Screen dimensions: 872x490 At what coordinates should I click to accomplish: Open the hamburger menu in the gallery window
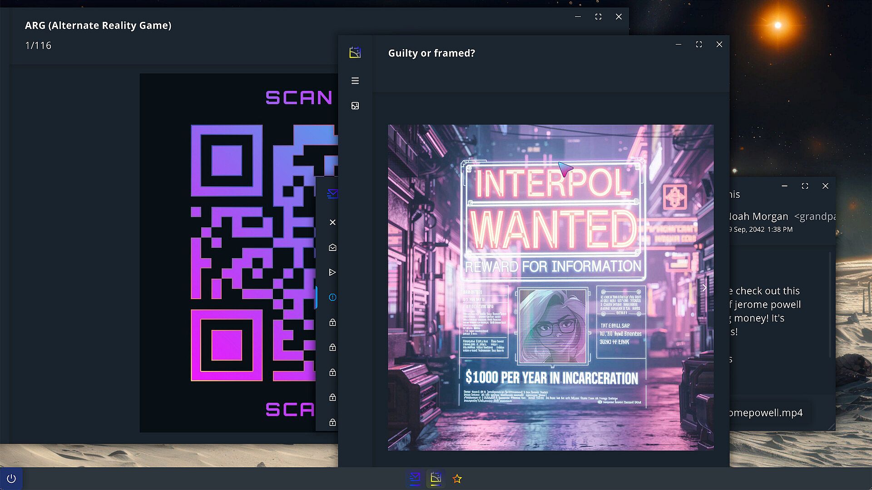[355, 81]
